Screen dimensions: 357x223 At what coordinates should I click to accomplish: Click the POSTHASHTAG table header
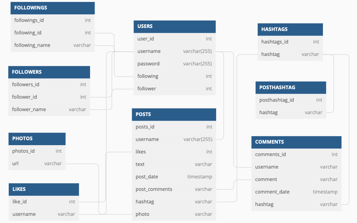[291, 88]
